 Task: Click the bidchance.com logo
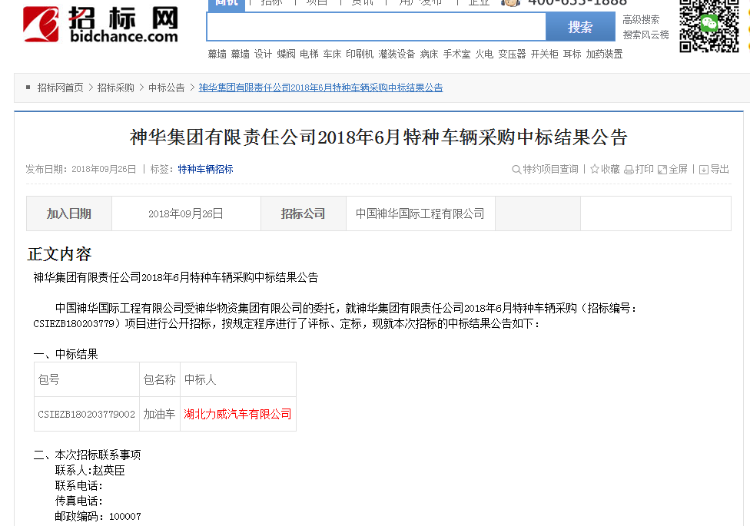point(101,24)
